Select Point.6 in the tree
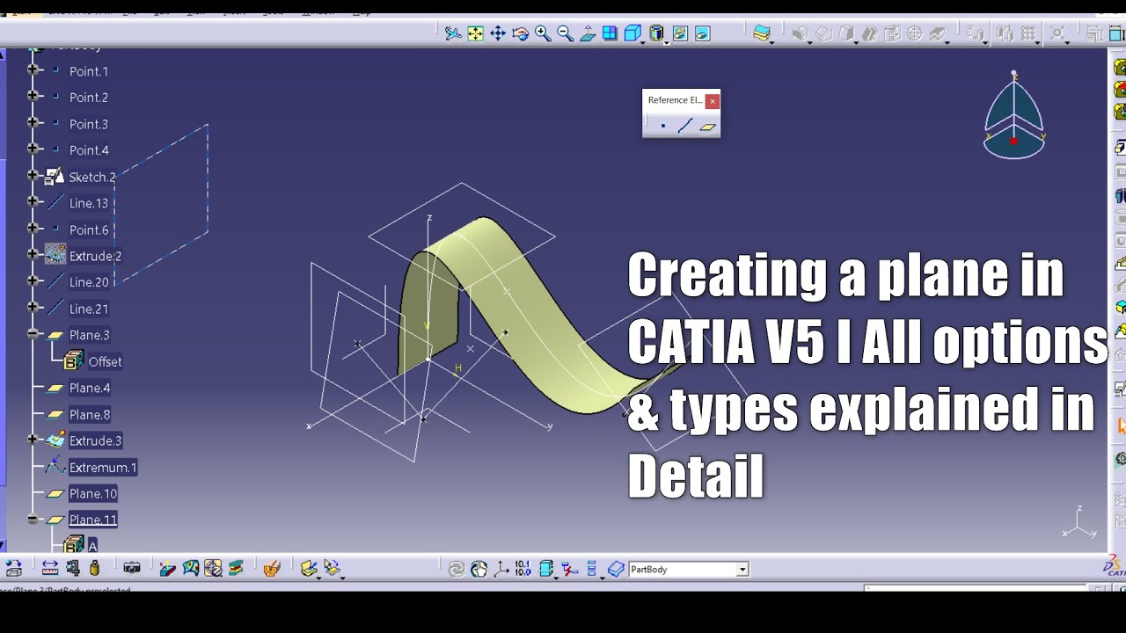The width and height of the screenshot is (1126, 633). [x=89, y=229]
